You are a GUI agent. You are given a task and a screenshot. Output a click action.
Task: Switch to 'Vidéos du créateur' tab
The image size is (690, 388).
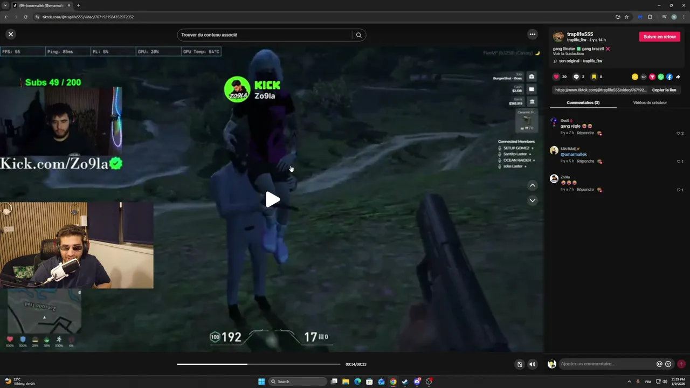coord(650,102)
